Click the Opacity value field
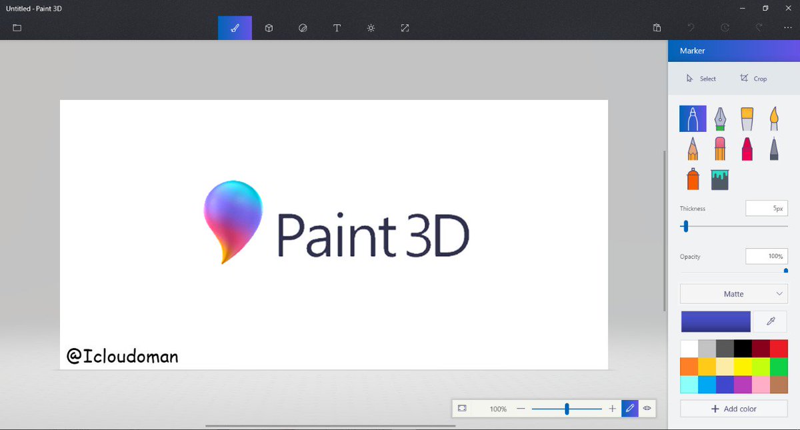The height and width of the screenshot is (430, 800). point(767,256)
